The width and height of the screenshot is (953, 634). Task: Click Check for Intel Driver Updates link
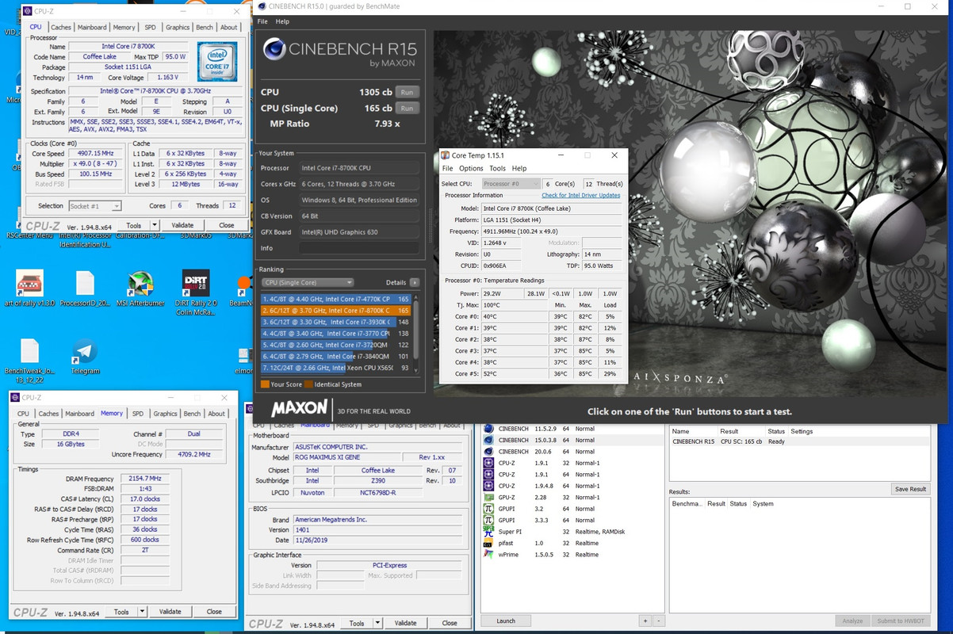581,195
